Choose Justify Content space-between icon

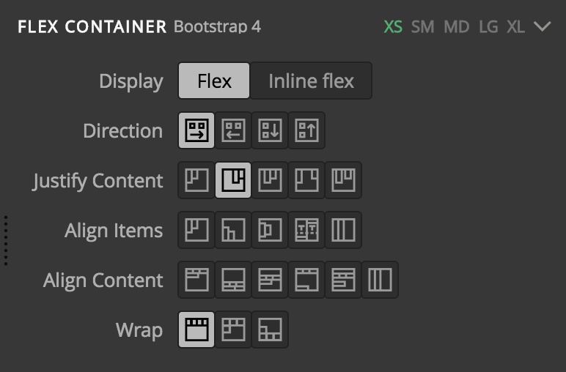pyautogui.click(x=306, y=180)
